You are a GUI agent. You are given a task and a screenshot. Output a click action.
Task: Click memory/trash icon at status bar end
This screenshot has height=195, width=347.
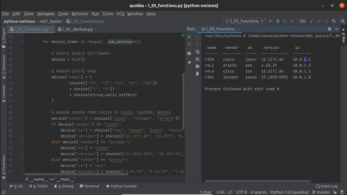pyautogui.click(x=342, y=192)
